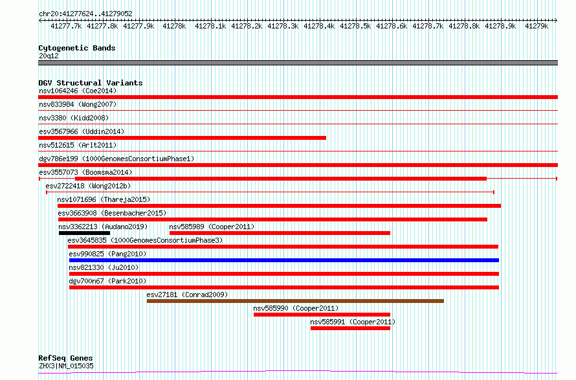Click the nsv1071696 Thareja2015 red bar
This screenshot has width=576, height=380.
pos(279,206)
